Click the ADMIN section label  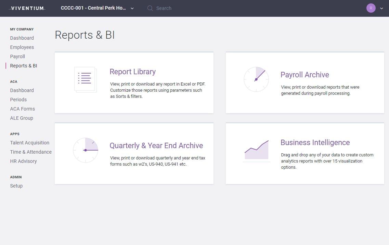click(16, 177)
